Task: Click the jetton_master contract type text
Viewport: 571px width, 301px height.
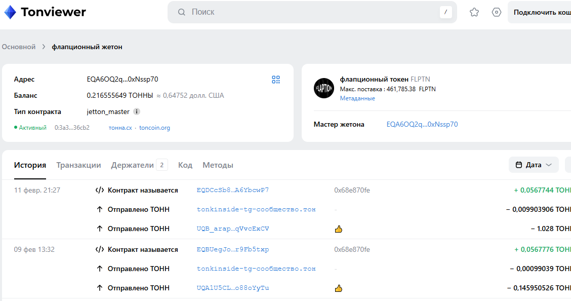Action: click(x=108, y=111)
